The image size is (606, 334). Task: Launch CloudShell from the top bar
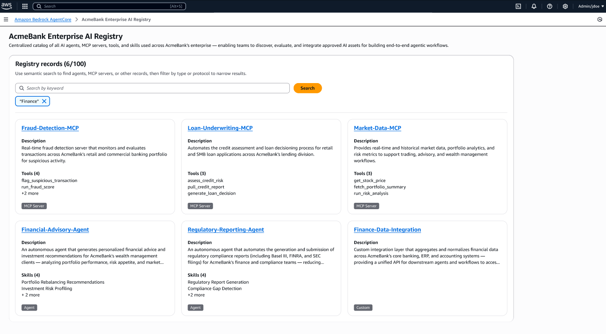tap(518, 6)
